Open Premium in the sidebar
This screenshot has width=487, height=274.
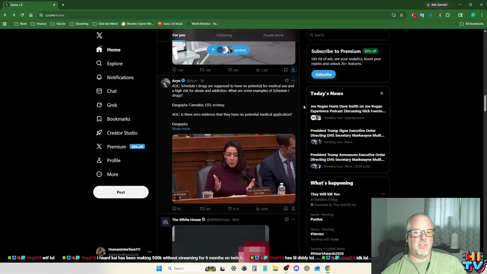[120, 147]
